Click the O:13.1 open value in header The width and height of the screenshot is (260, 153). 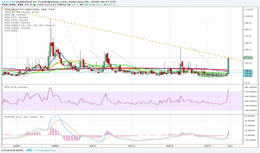[x=73, y=4]
